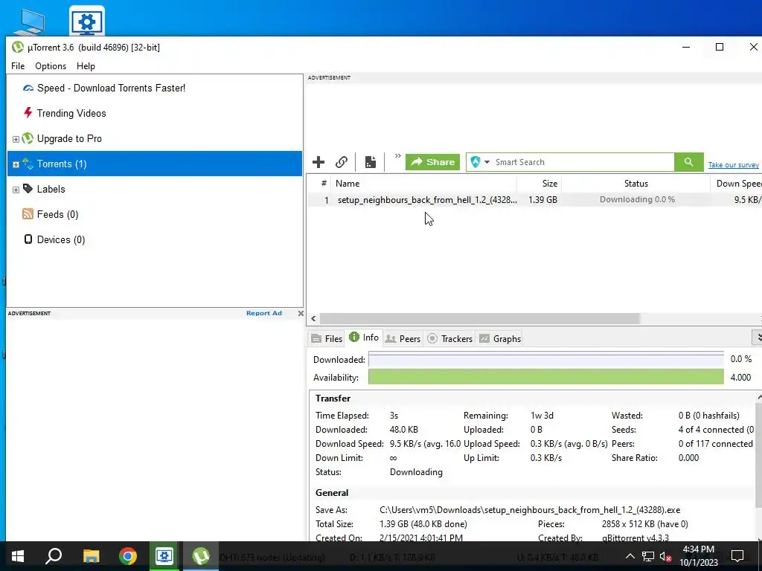The image size is (762, 571).
Task: Click the Save As file path text
Action: coord(530,510)
